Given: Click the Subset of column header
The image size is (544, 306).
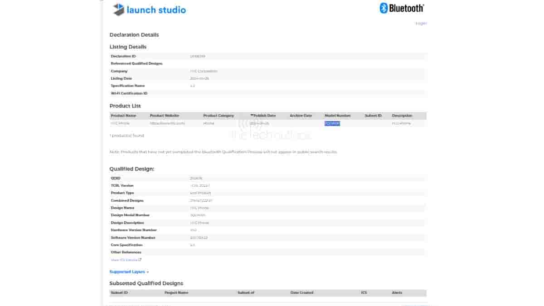Looking at the screenshot, I should tap(246, 292).
